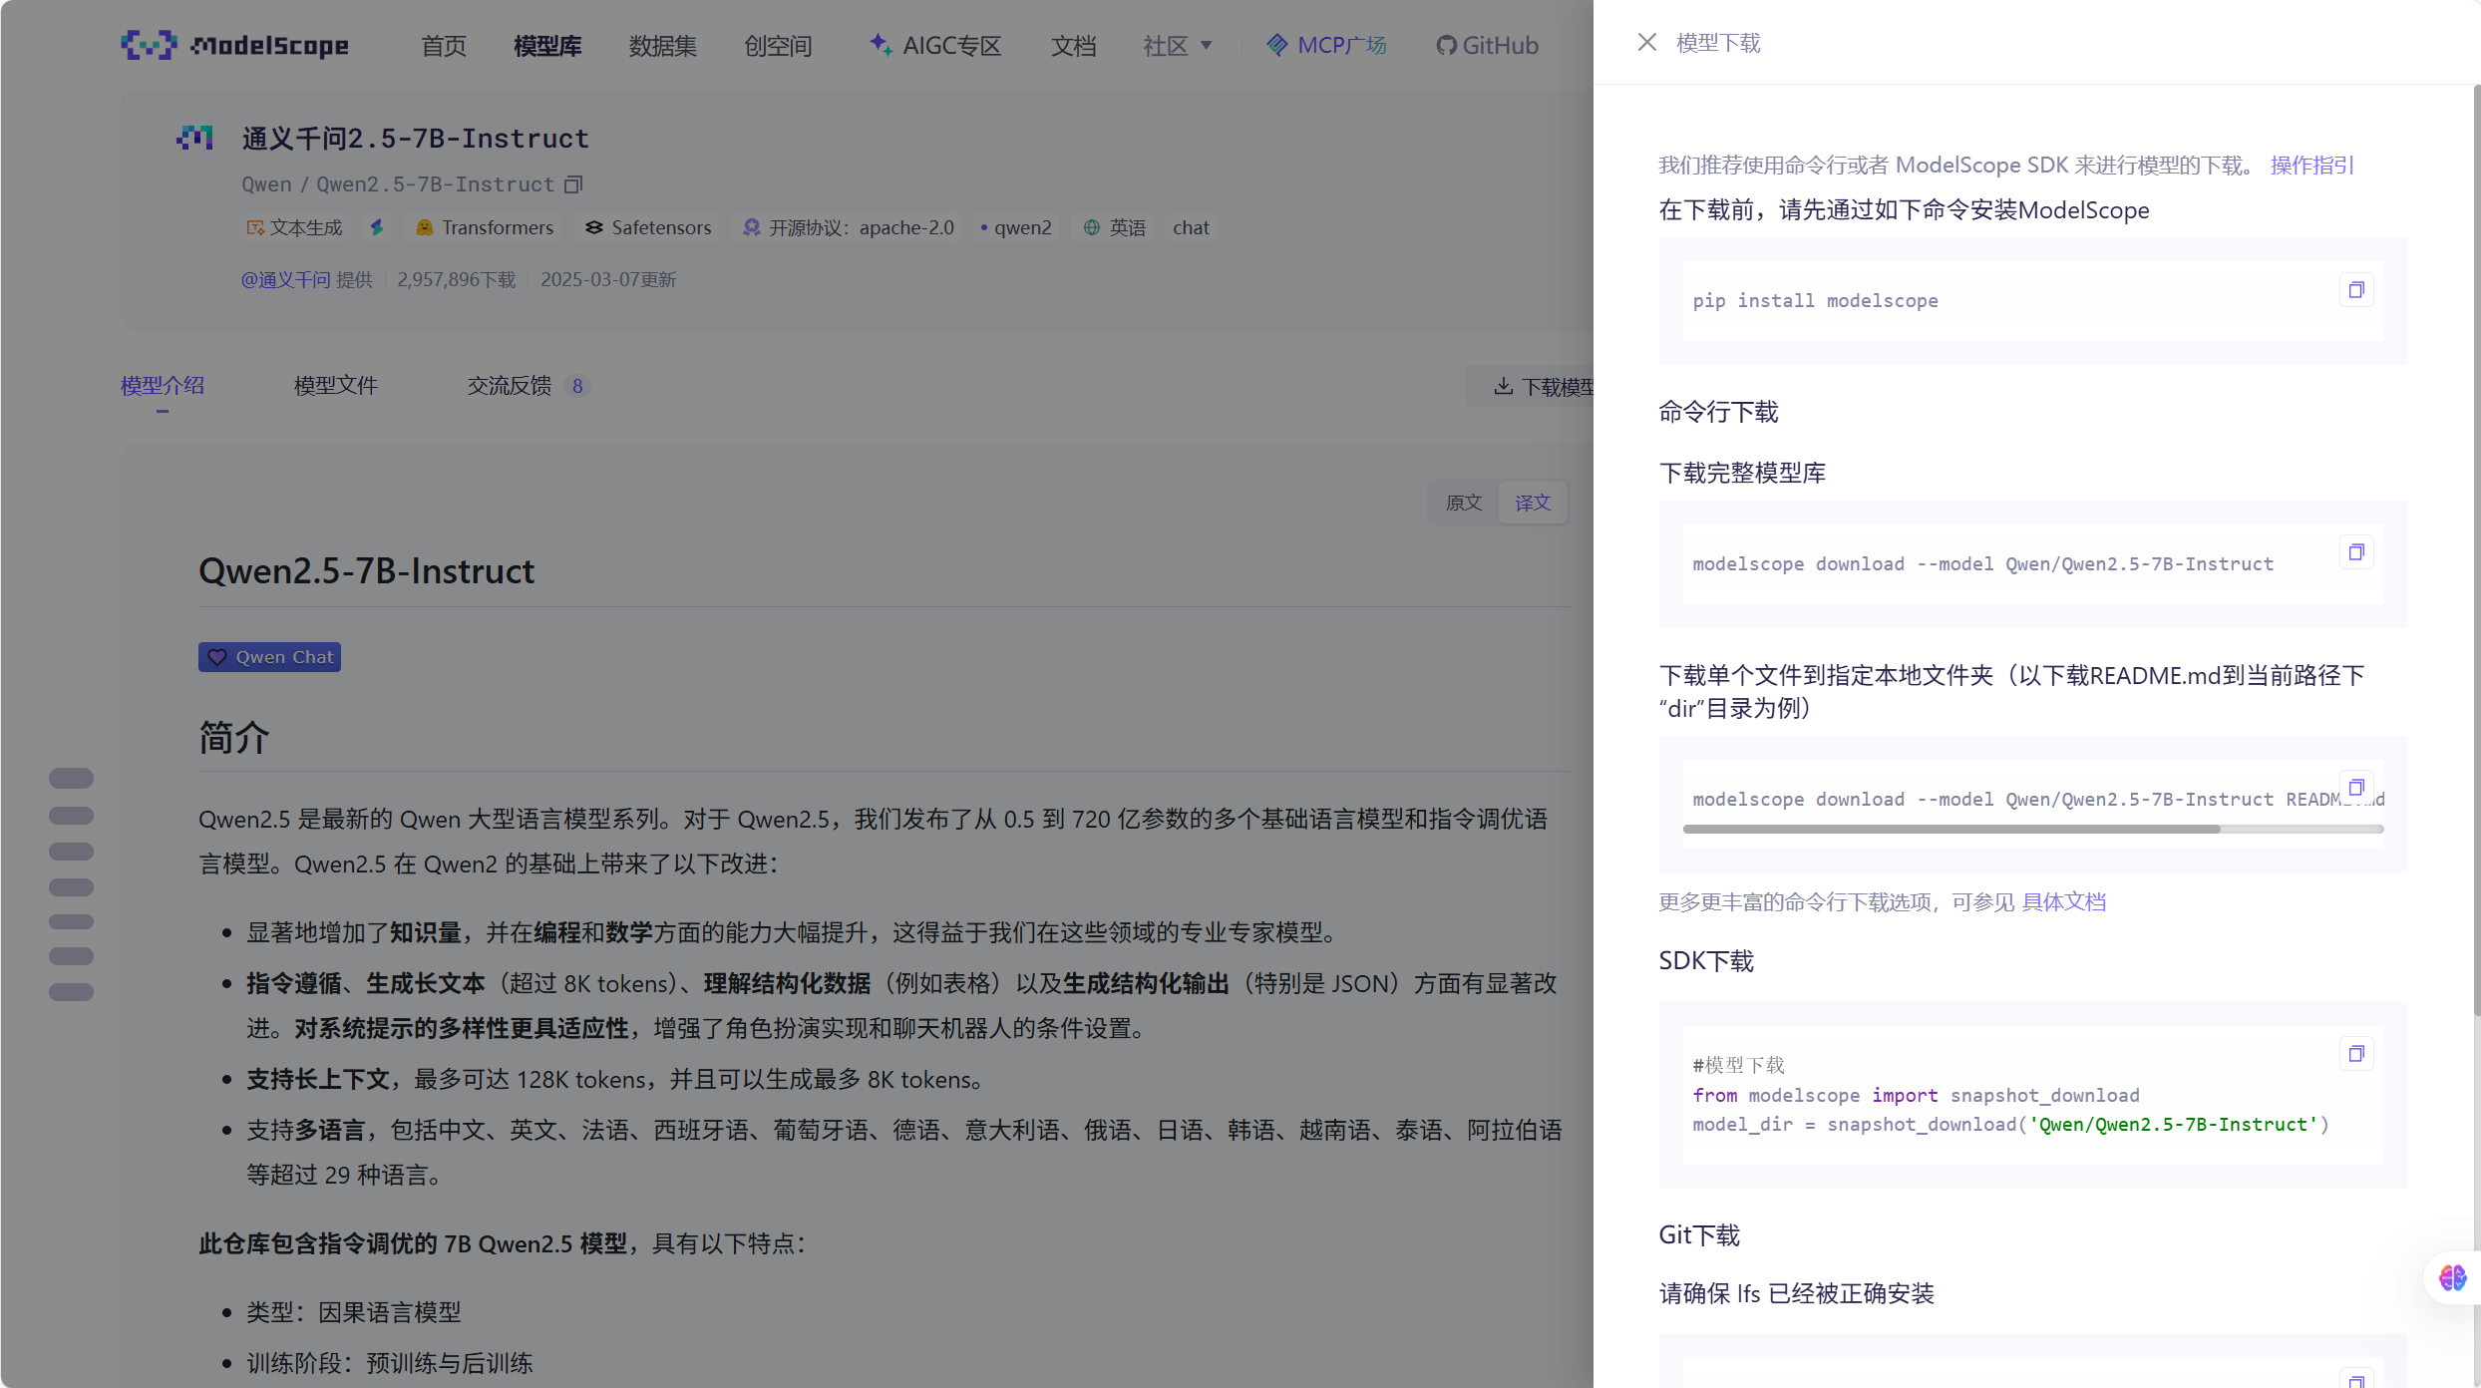Click the Qwen Chat badge
Image resolution: width=2481 pixels, height=1388 pixels.
point(269,657)
